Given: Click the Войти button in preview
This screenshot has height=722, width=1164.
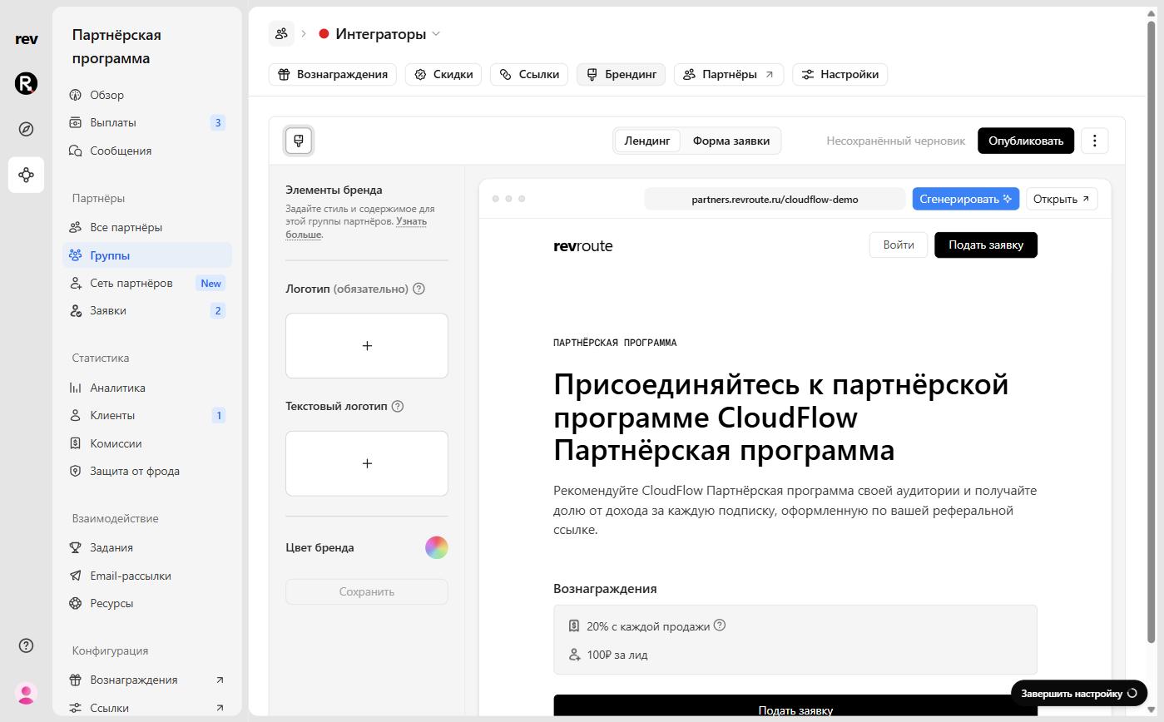Looking at the screenshot, I should [899, 245].
